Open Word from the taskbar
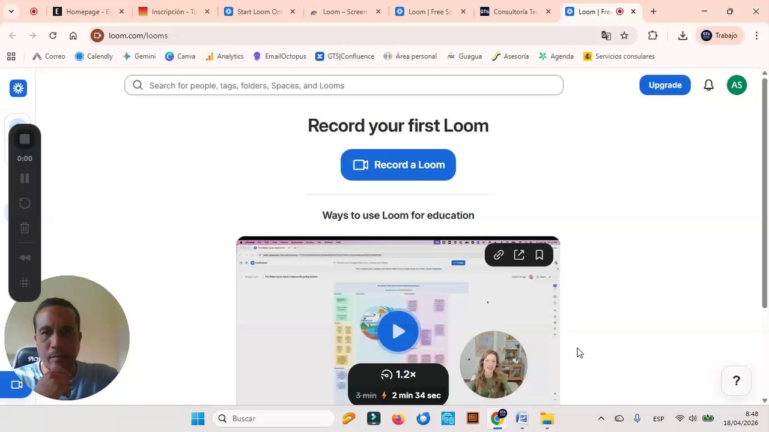769x432 pixels. (521, 418)
